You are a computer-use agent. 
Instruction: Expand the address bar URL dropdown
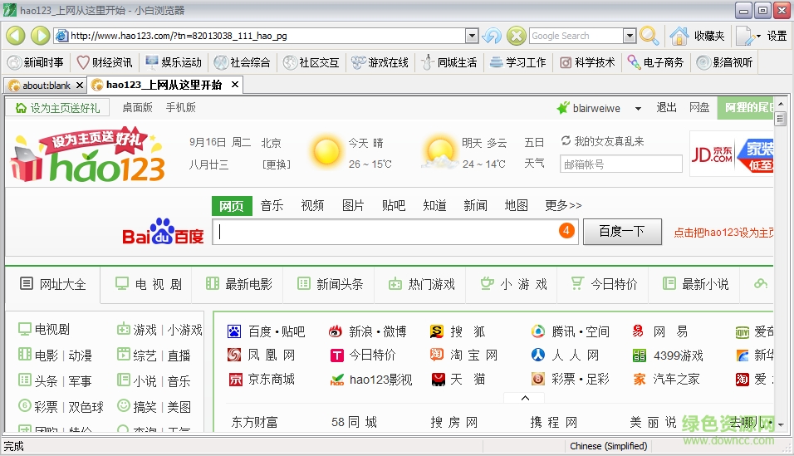tap(472, 36)
